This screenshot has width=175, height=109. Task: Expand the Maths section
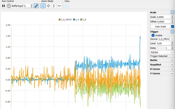click(172, 60)
